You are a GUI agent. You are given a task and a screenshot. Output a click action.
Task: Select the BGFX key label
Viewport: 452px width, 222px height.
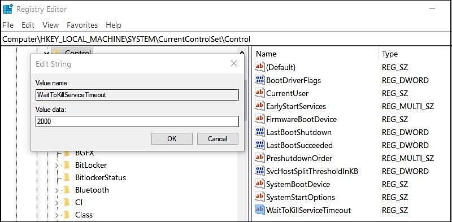(x=84, y=153)
